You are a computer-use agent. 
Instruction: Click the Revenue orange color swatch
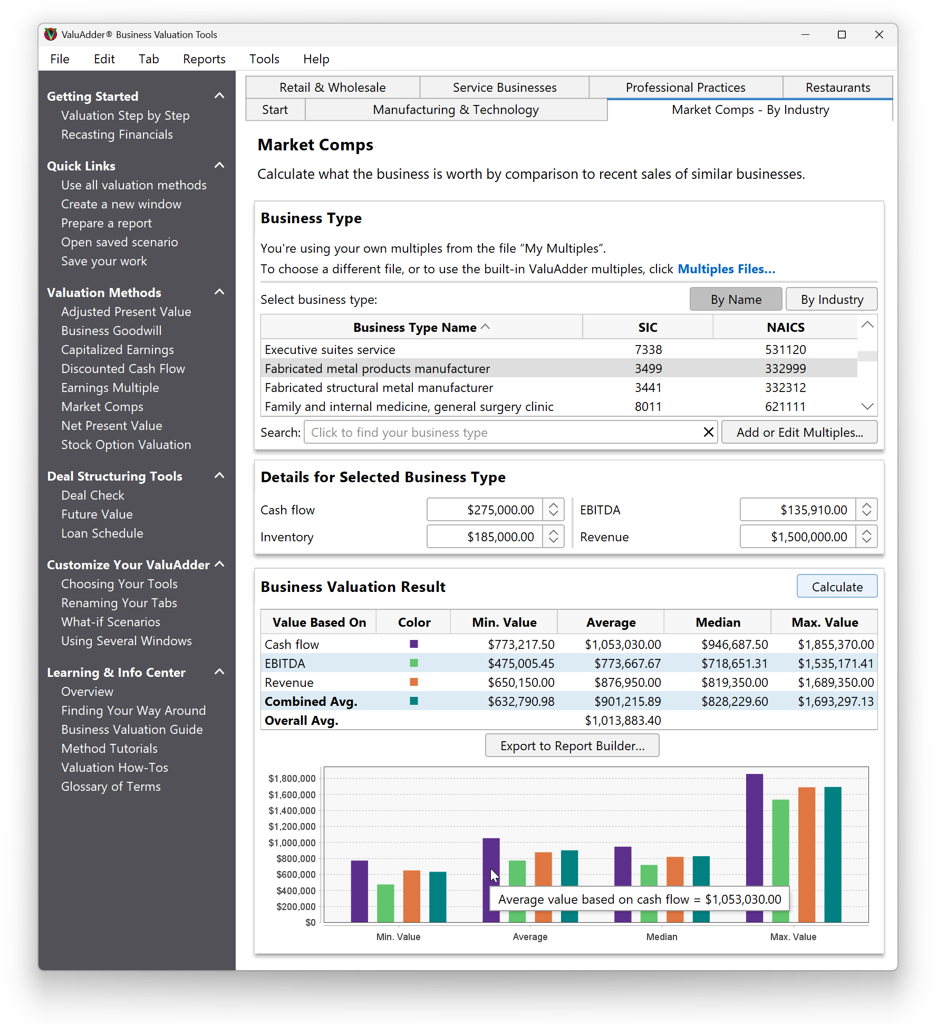[x=414, y=682]
